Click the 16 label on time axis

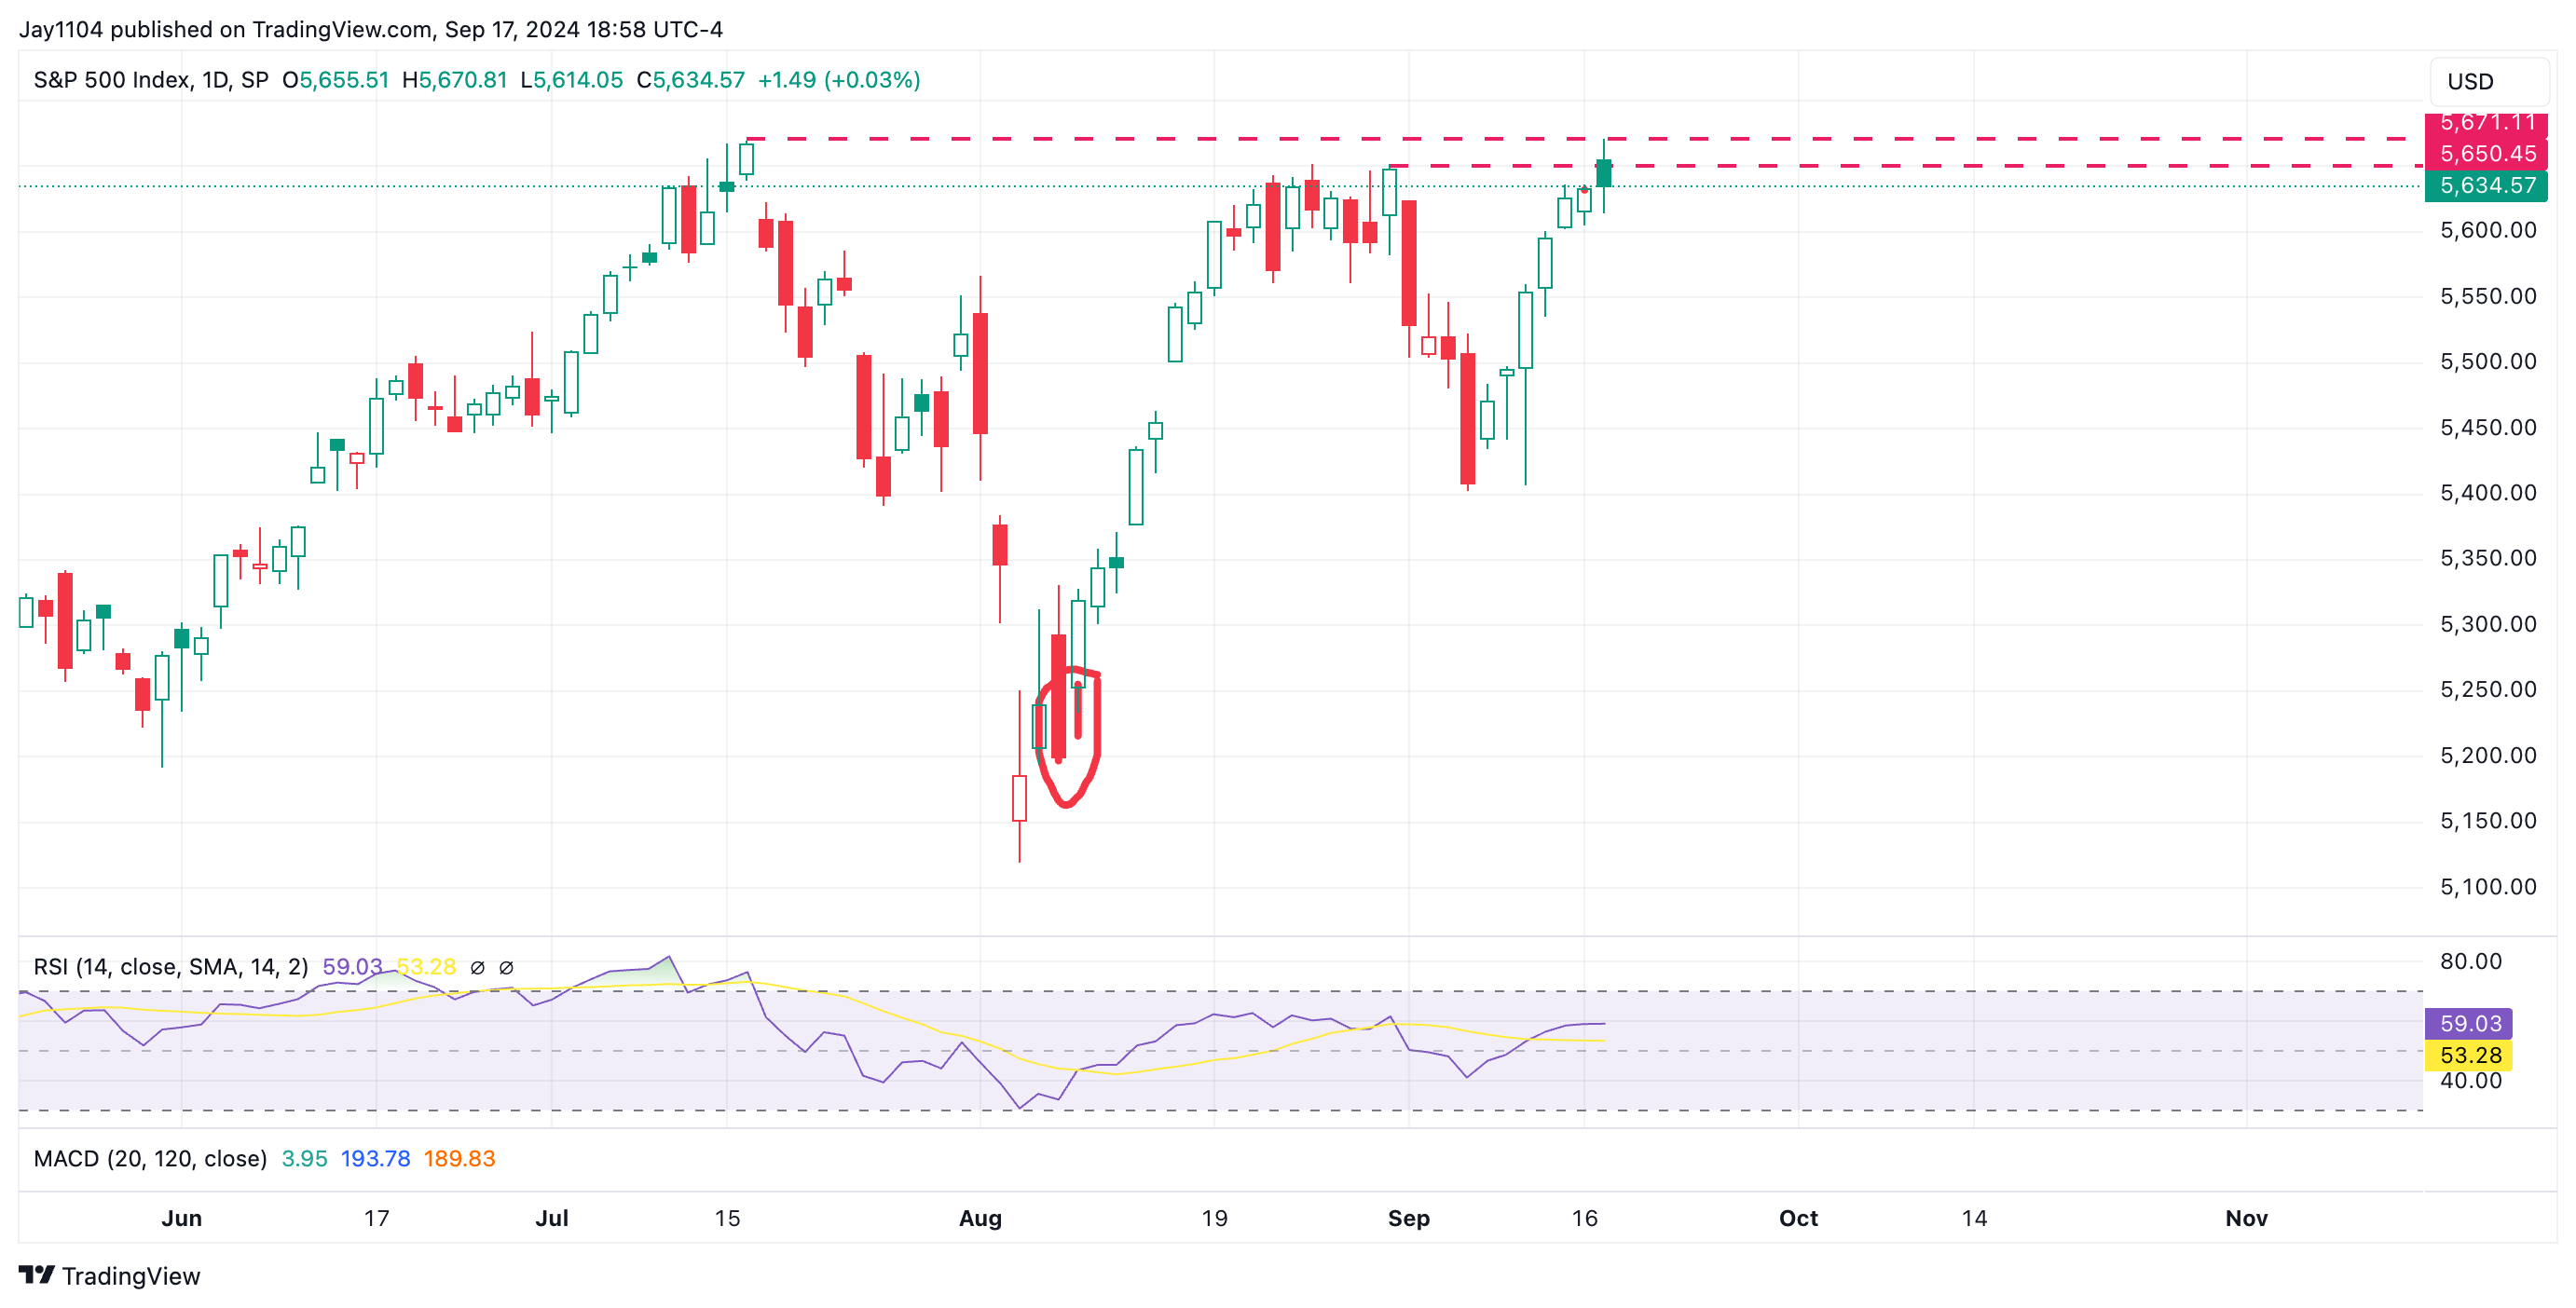point(1584,1219)
